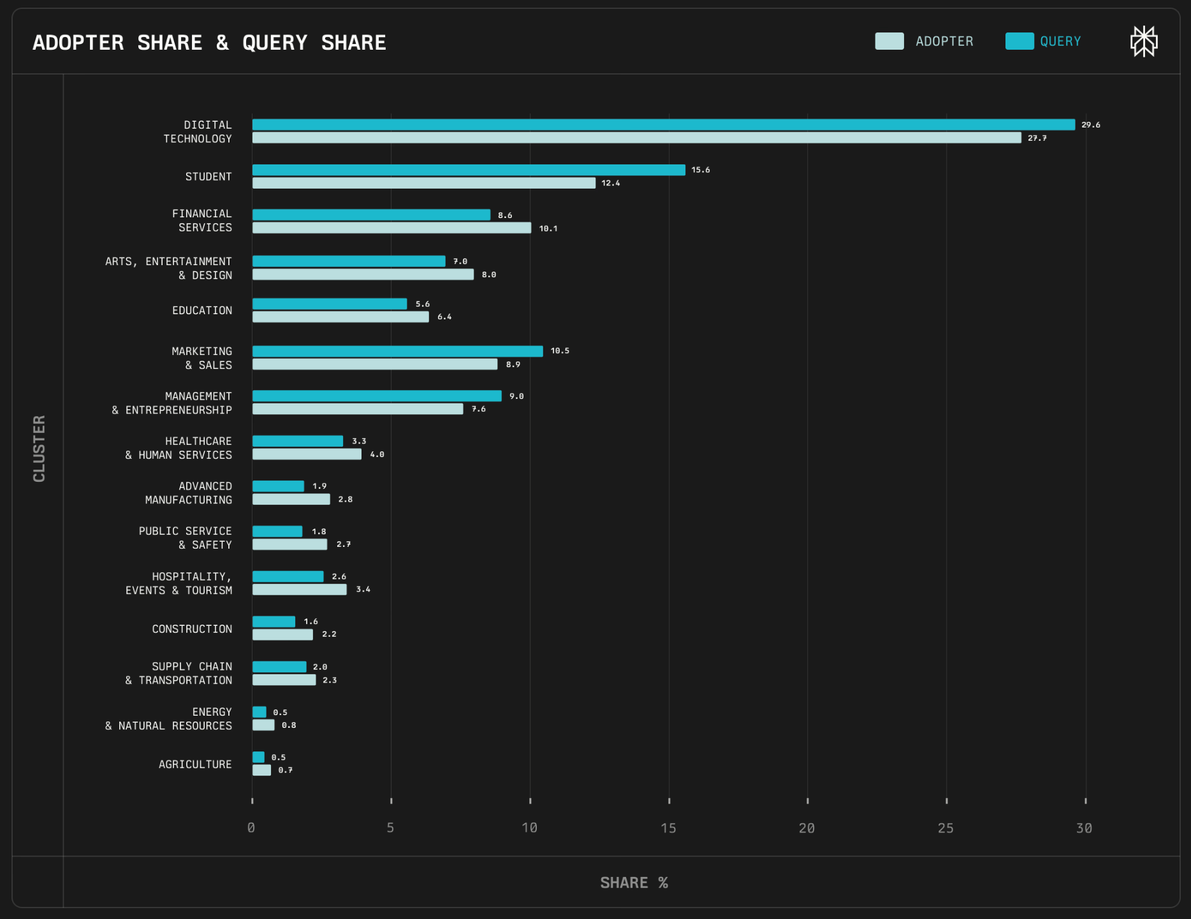This screenshot has height=919, width=1191.
Task: Toggle the ADOPTER legend label
Action: (x=944, y=41)
